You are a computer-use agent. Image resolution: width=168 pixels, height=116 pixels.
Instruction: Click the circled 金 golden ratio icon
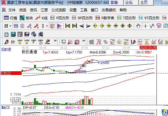click(x=119, y=42)
